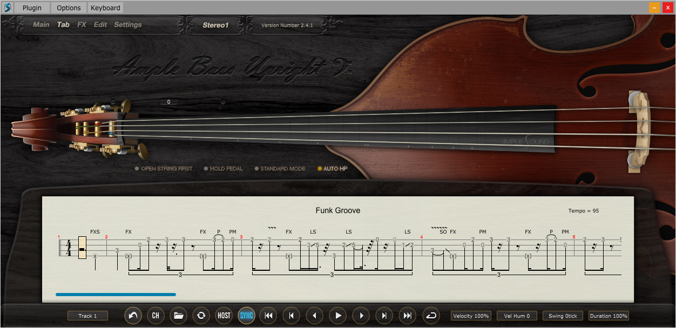
Task: Click the red bar number 5 marker
Action: pyautogui.click(x=574, y=237)
